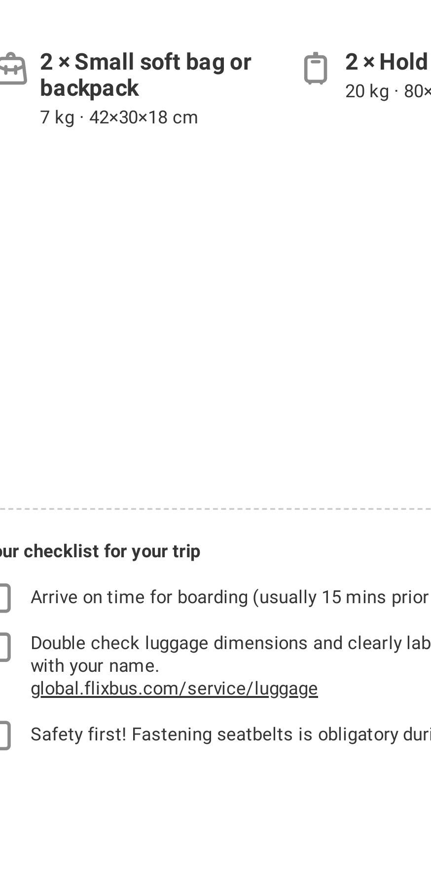Tap the '2 × Hold' luggage heading

tap(386, 62)
